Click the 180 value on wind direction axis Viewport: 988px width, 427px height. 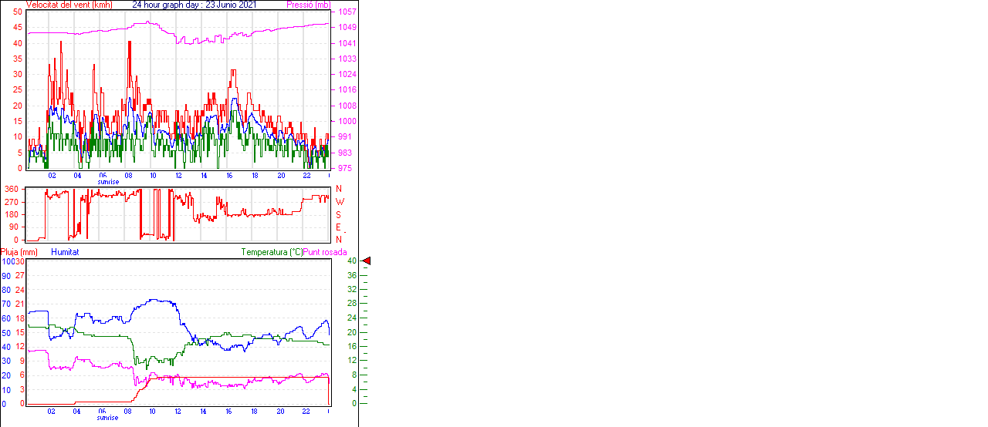(12, 214)
